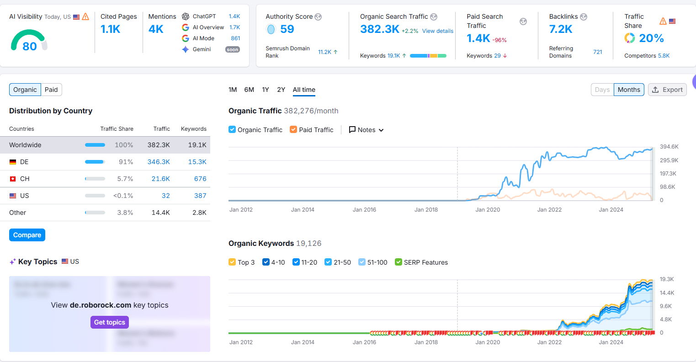Screen dimensions: 696x362
Task: Select the 1Y time range
Action: (266, 90)
